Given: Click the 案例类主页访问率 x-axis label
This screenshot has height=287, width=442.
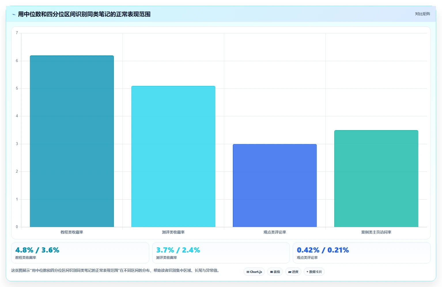Looking at the screenshot, I should 376,232.
